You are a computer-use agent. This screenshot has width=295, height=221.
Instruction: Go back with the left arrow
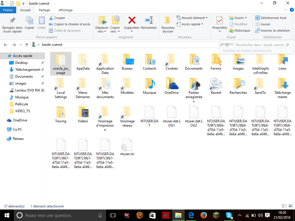[6, 45]
